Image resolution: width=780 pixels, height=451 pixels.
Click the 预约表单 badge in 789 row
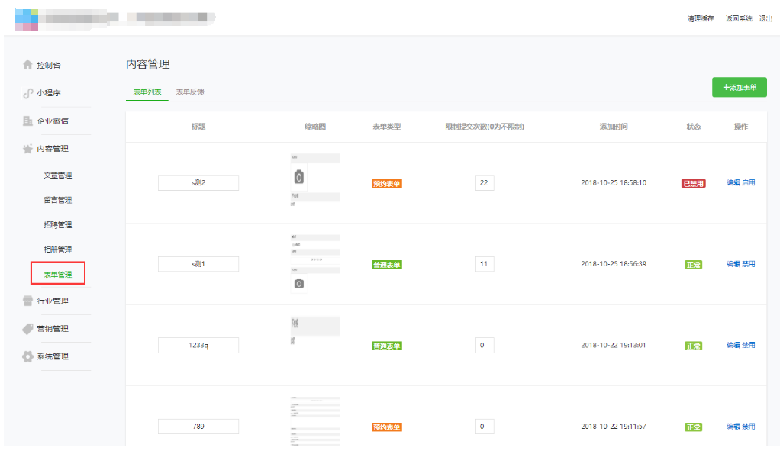tap(386, 427)
